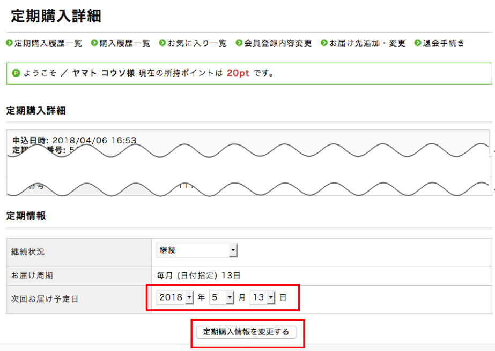Select 会員登録内容変更 in navigation
Screen dimensions: 495x351
[278, 43]
